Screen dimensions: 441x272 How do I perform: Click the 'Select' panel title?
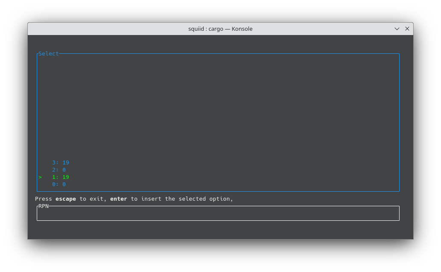click(48, 54)
